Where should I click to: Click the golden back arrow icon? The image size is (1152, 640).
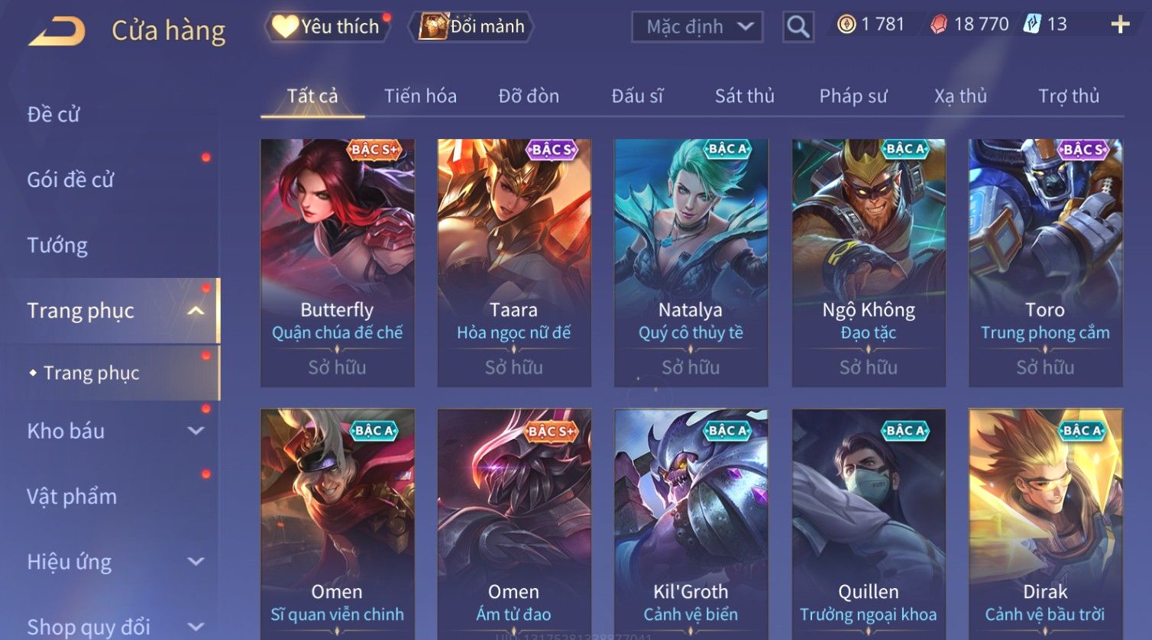tap(57, 31)
